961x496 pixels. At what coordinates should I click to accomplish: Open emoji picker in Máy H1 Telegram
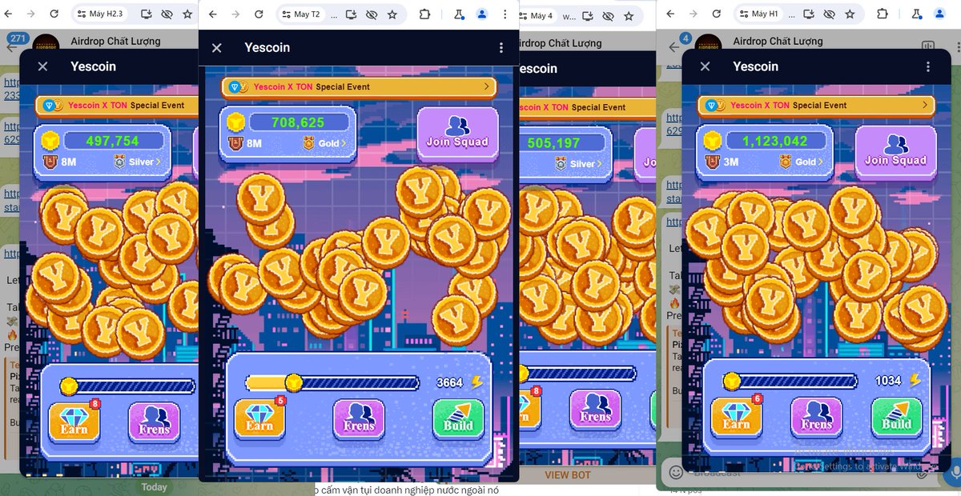[x=676, y=472]
